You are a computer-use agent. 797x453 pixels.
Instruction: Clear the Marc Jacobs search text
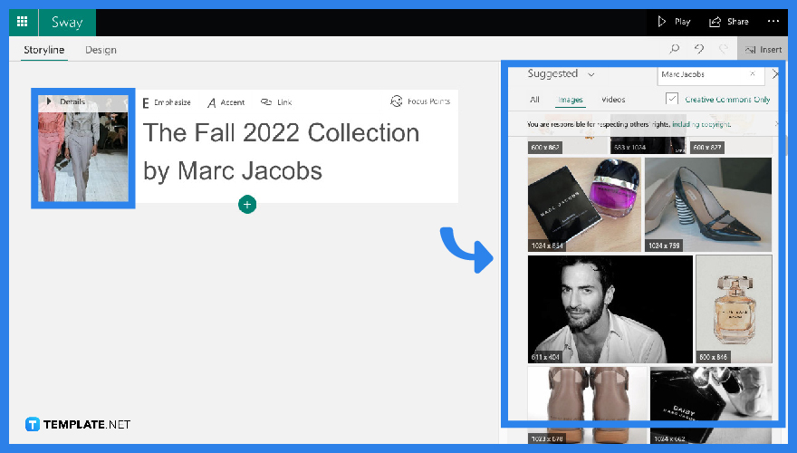tap(752, 74)
